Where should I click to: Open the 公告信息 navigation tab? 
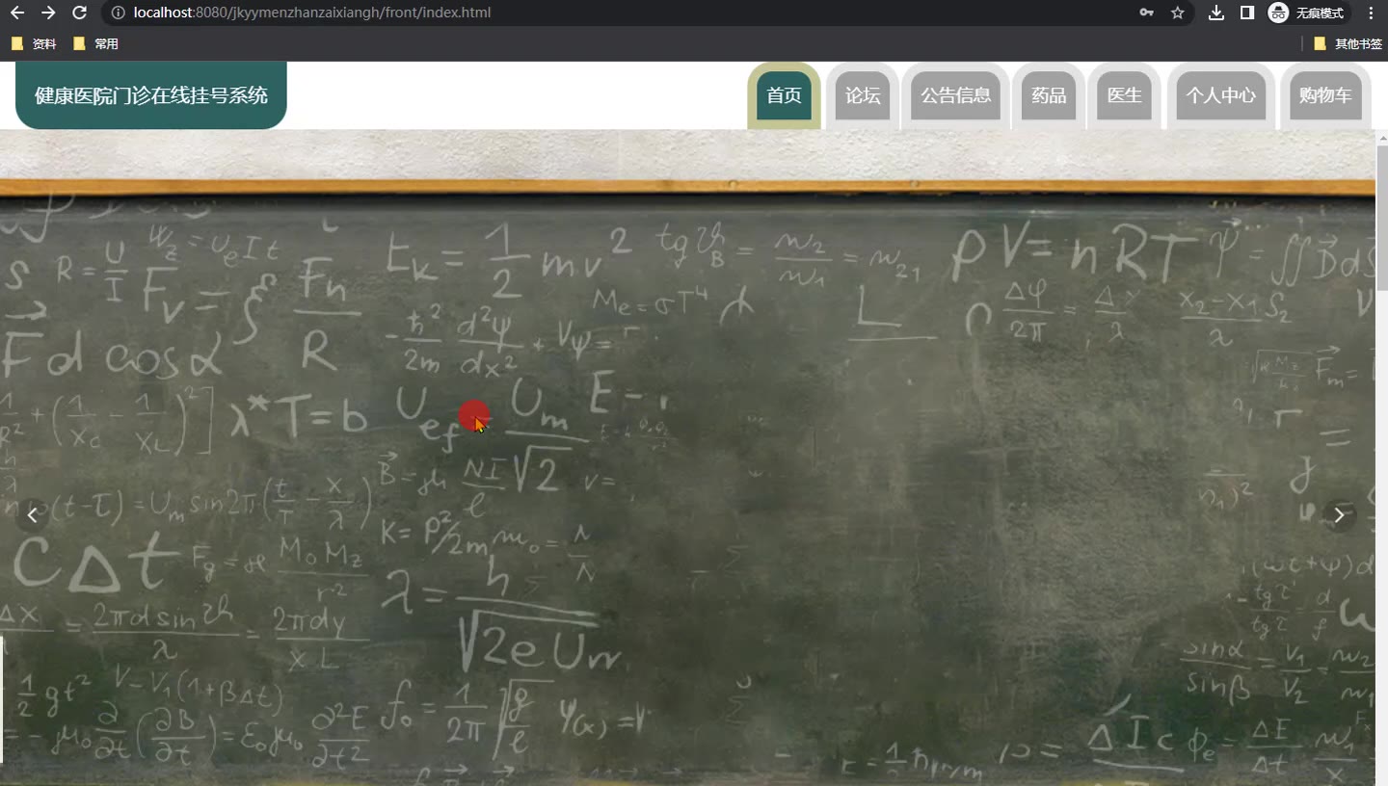[955, 95]
